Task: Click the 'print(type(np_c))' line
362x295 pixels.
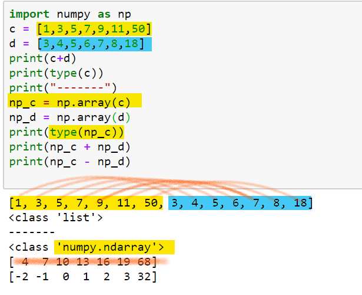Action: pyautogui.click(x=67, y=133)
